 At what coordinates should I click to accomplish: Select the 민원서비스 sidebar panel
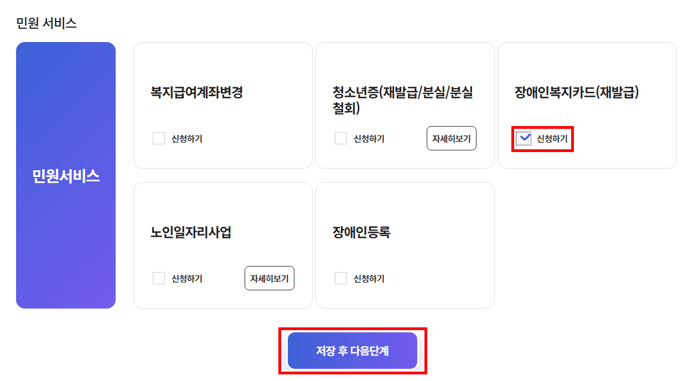pyautogui.click(x=66, y=175)
